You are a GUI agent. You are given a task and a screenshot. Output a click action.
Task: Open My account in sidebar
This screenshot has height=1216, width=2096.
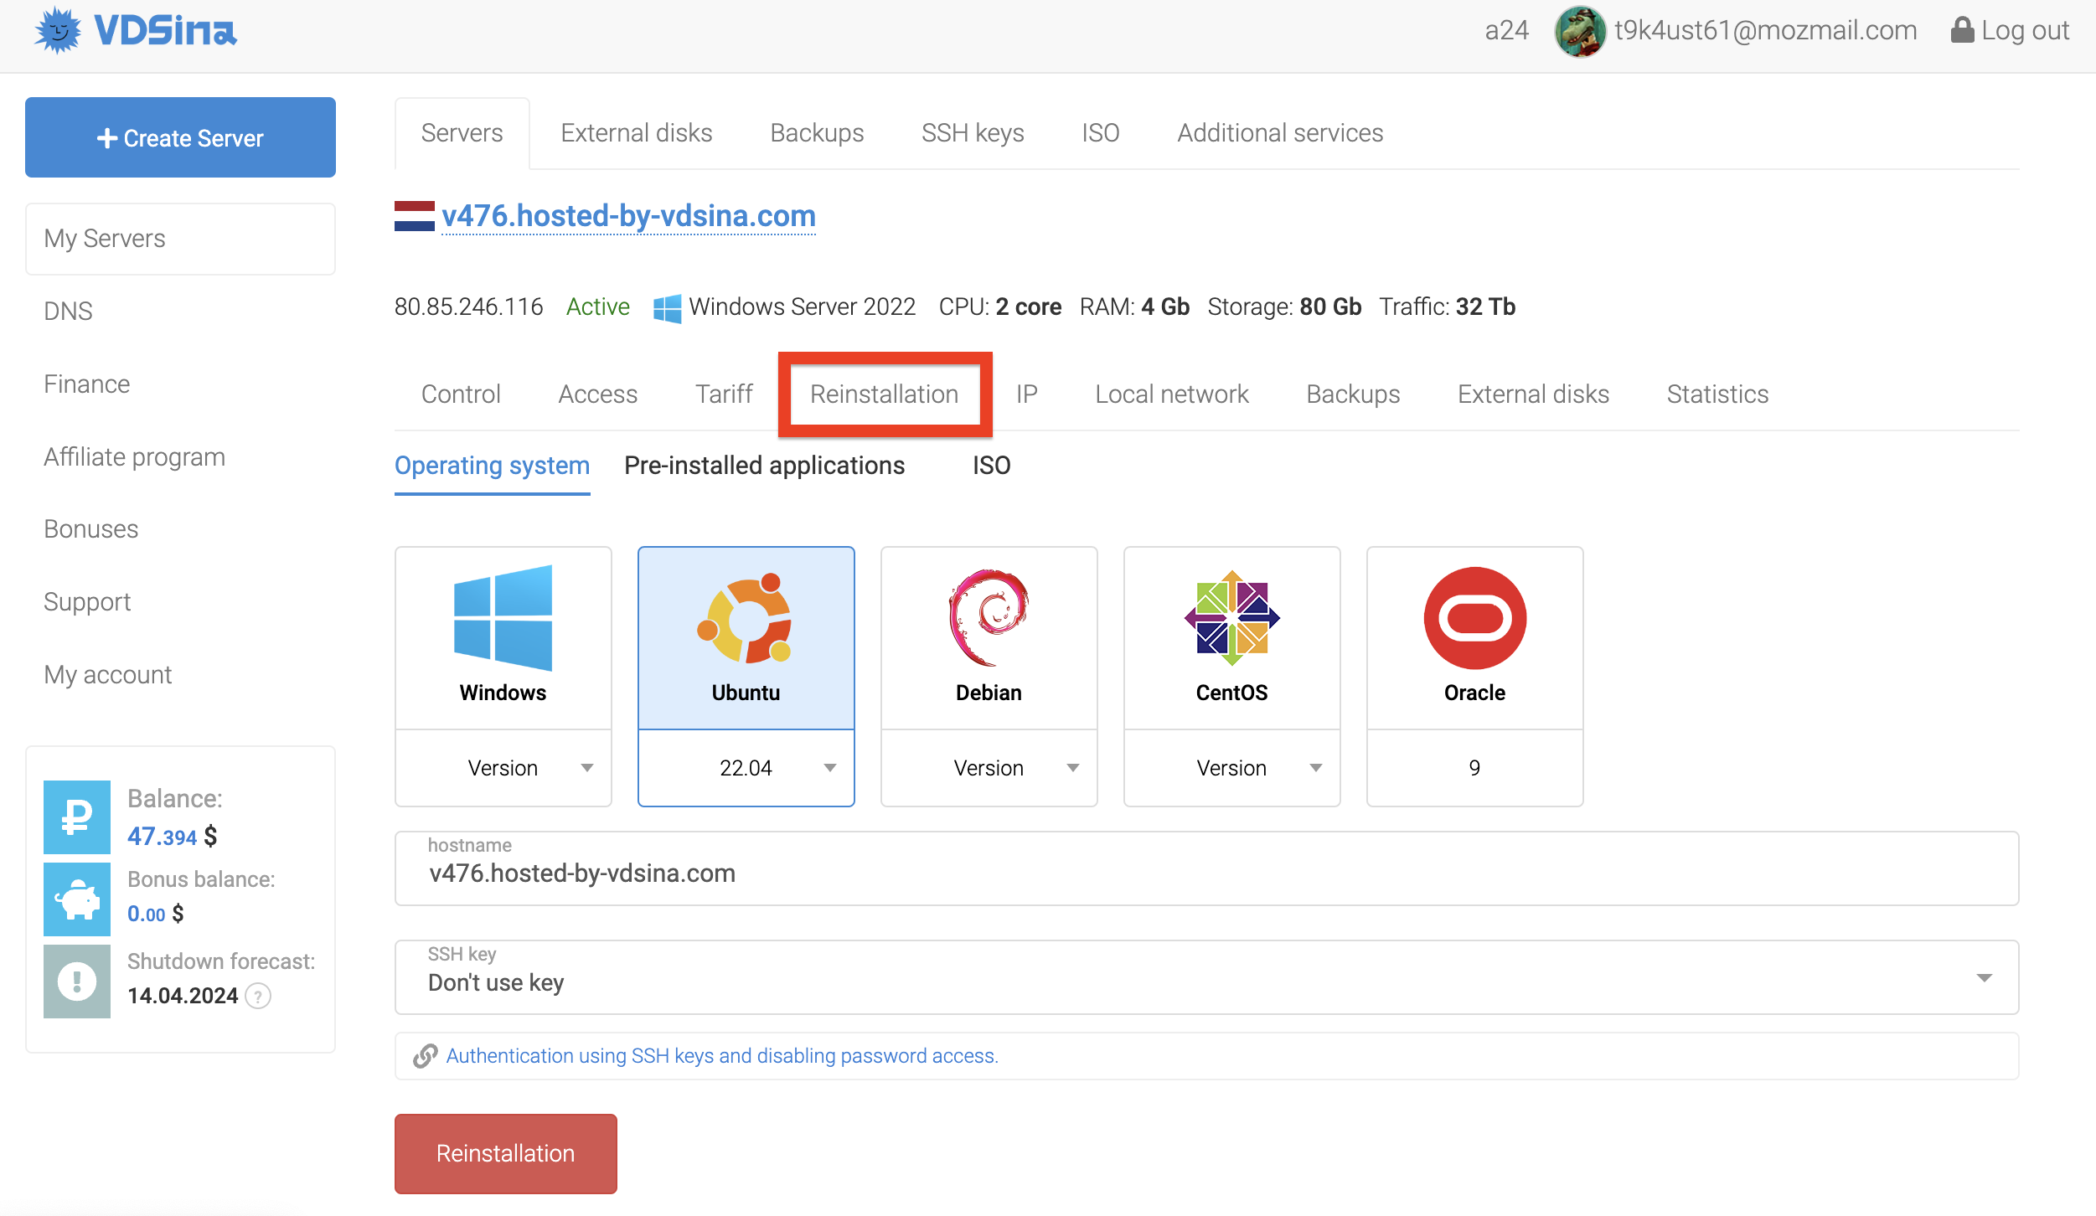tap(108, 675)
